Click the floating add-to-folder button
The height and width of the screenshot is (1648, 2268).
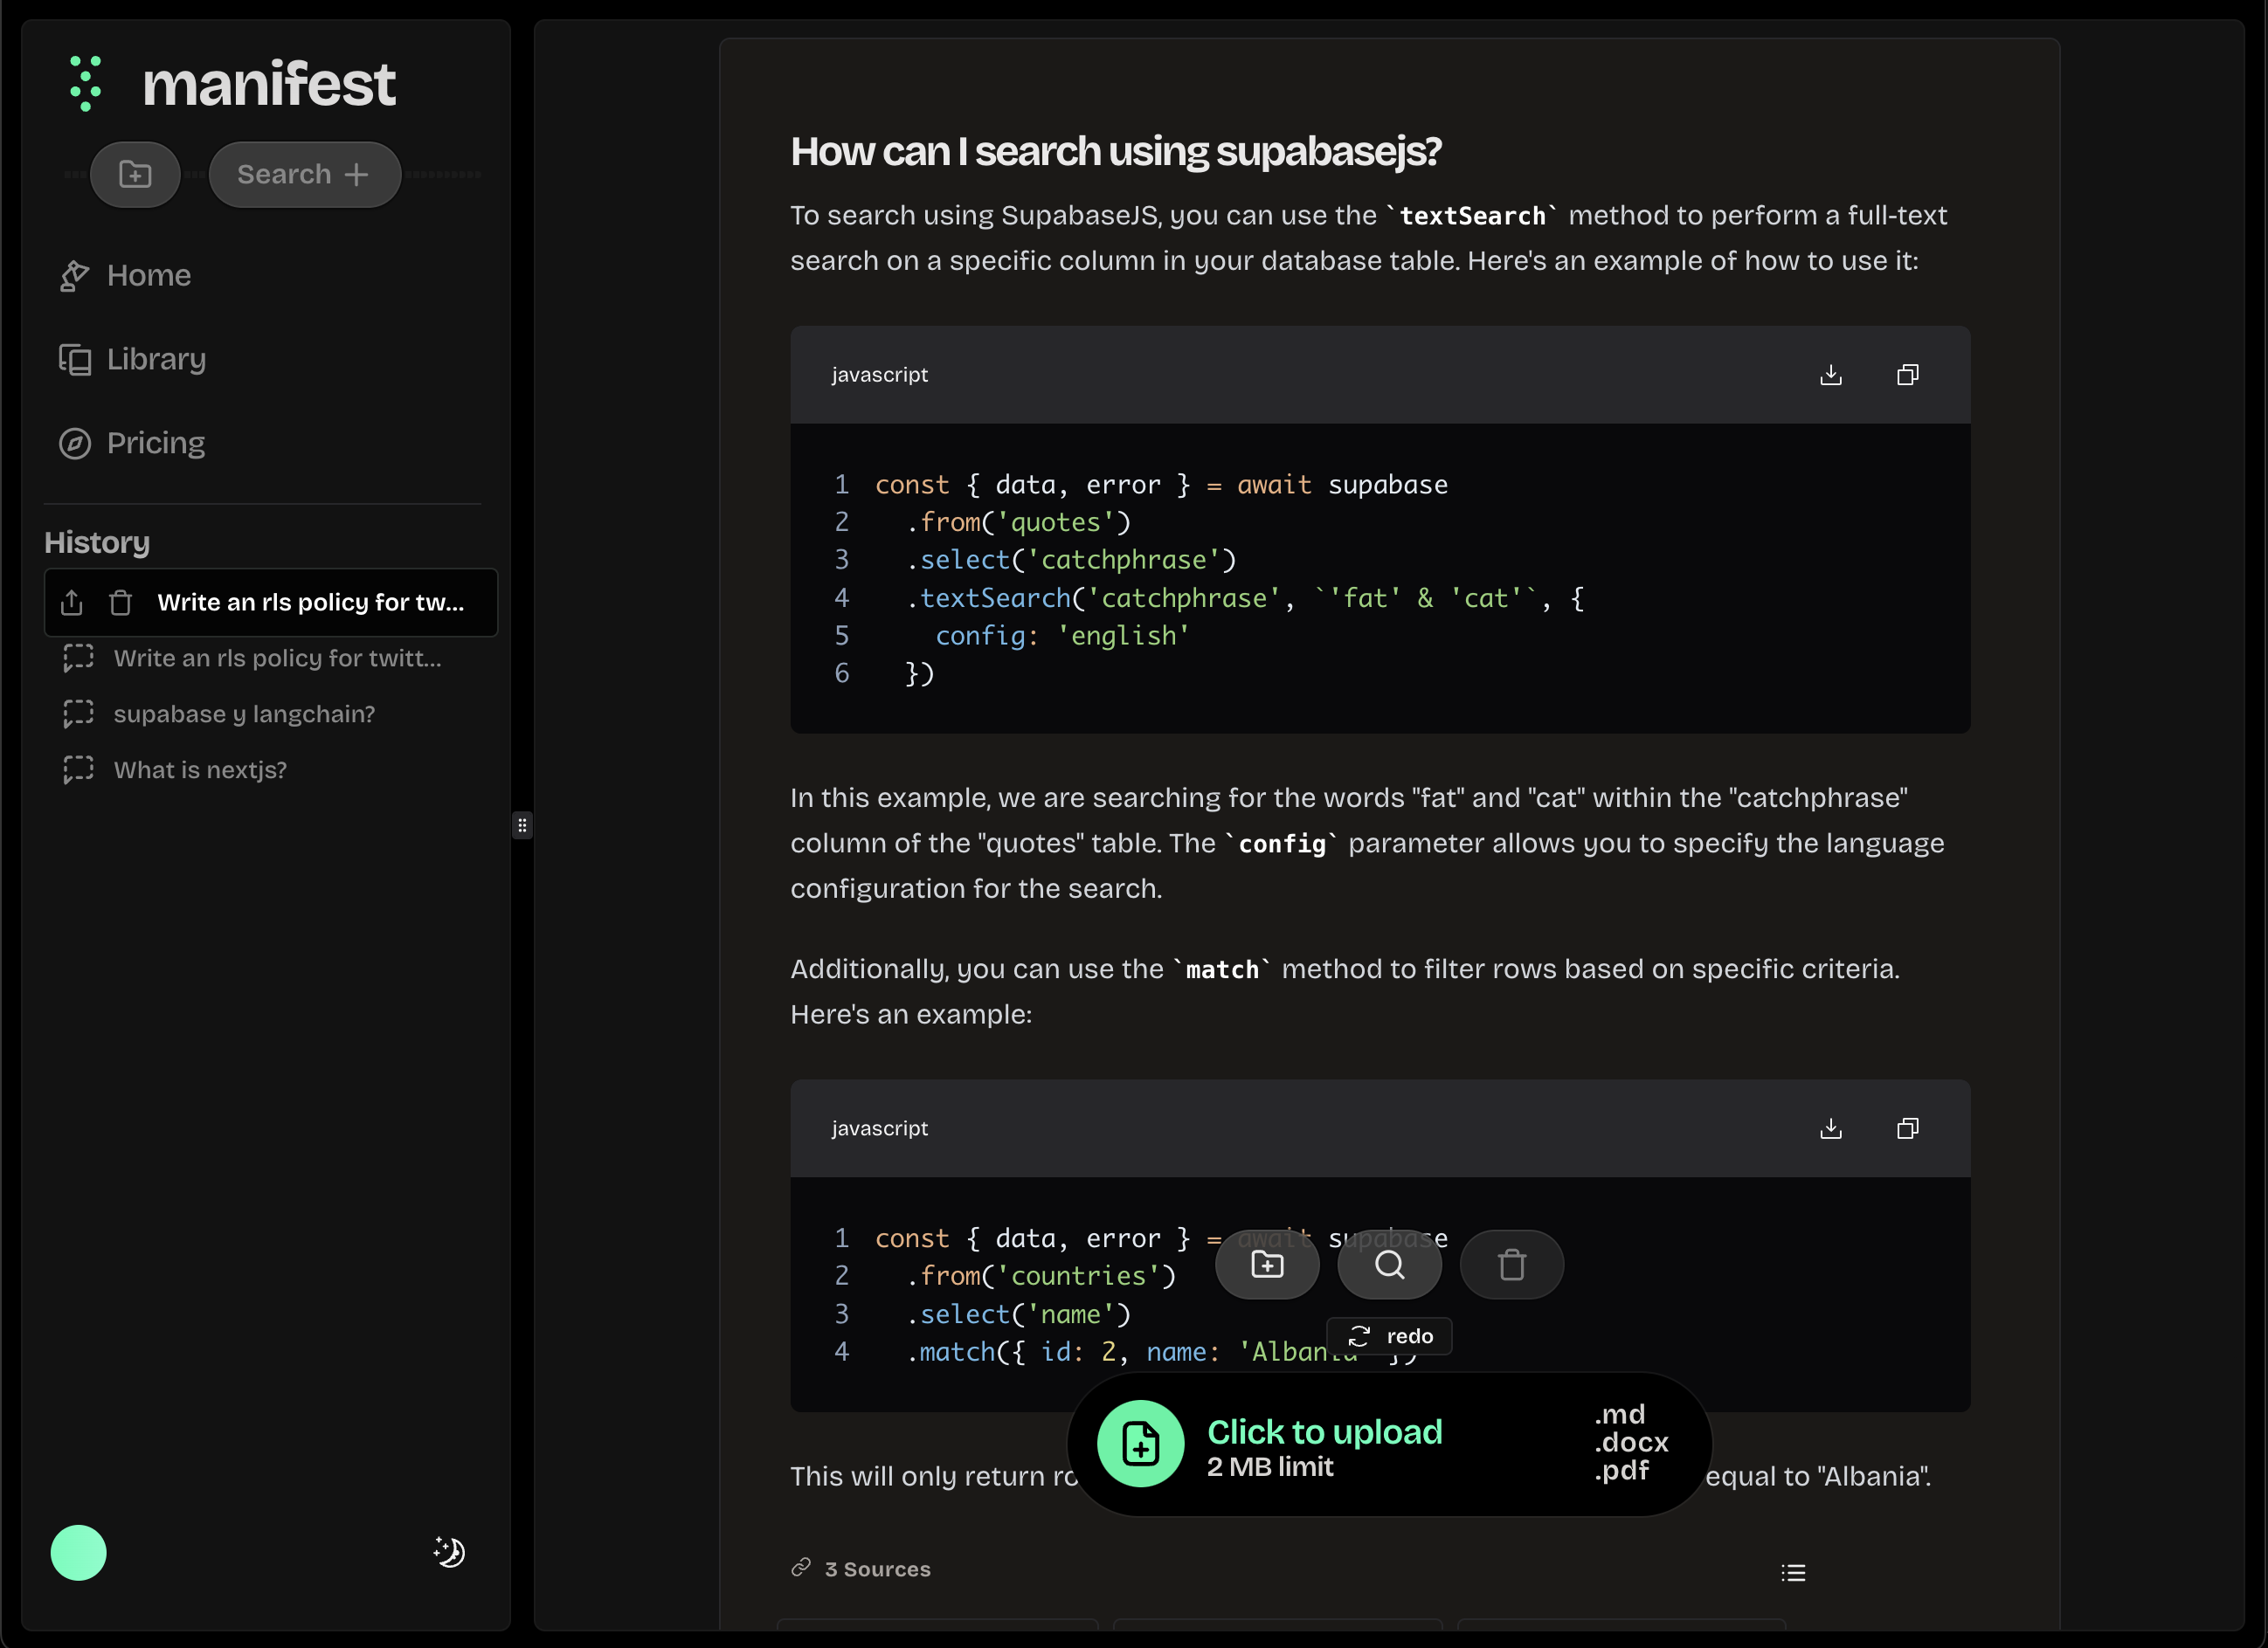1267,1265
